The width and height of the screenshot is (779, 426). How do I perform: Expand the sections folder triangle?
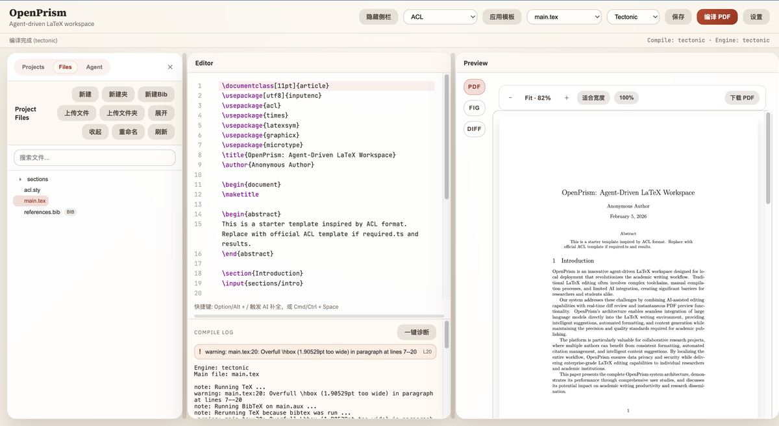pyautogui.click(x=20, y=179)
